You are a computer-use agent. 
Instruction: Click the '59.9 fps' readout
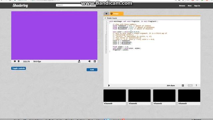click(37, 61)
